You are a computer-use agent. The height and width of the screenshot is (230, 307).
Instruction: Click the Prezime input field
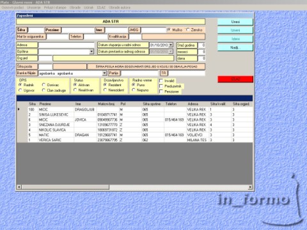point(78,30)
